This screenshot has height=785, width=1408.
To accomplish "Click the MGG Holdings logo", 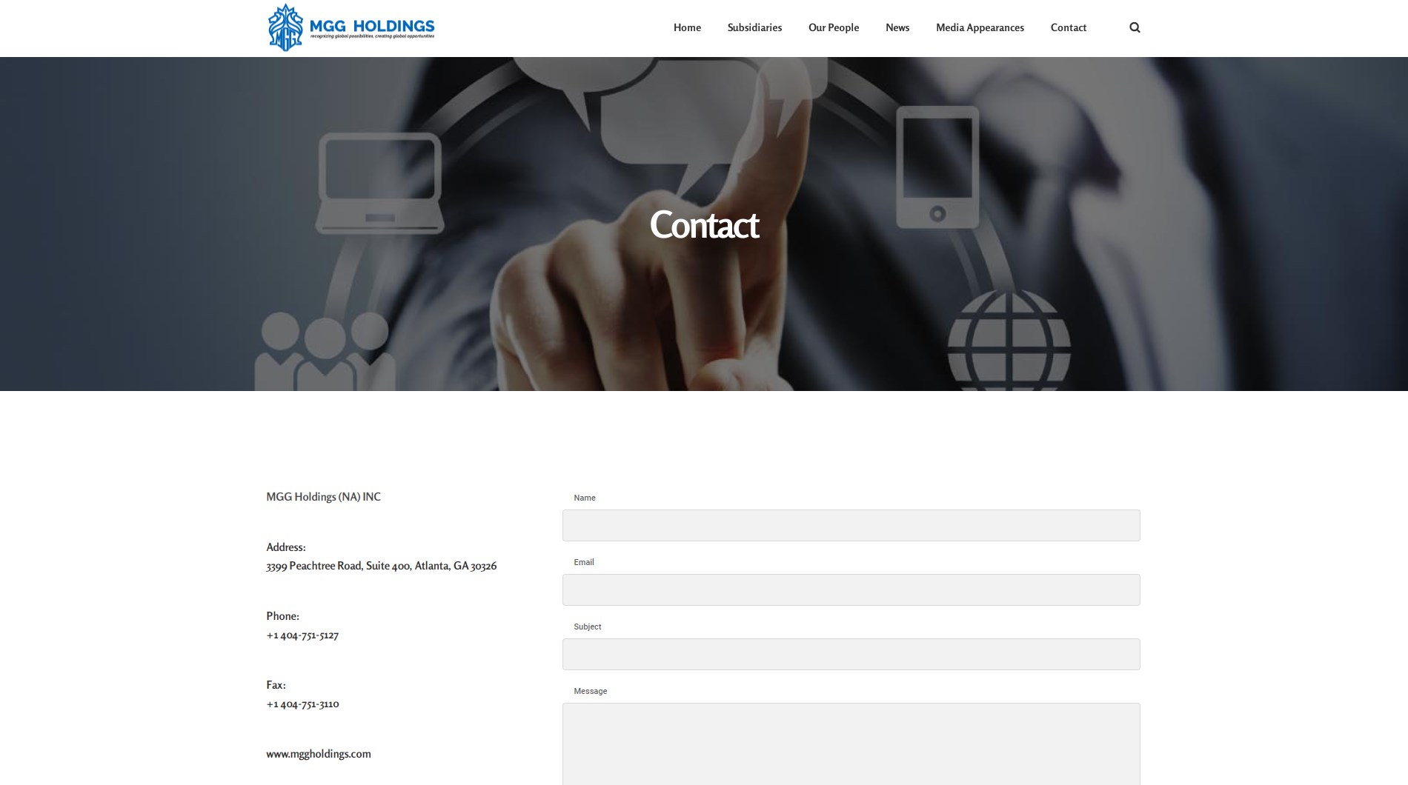I will click(x=351, y=27).
